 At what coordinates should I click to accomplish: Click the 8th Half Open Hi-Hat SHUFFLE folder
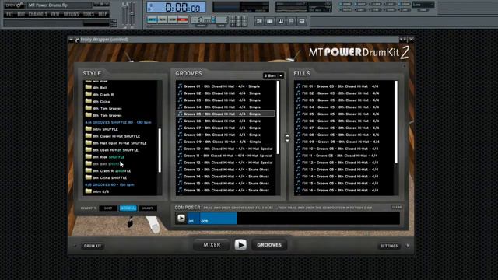point(116,143)
